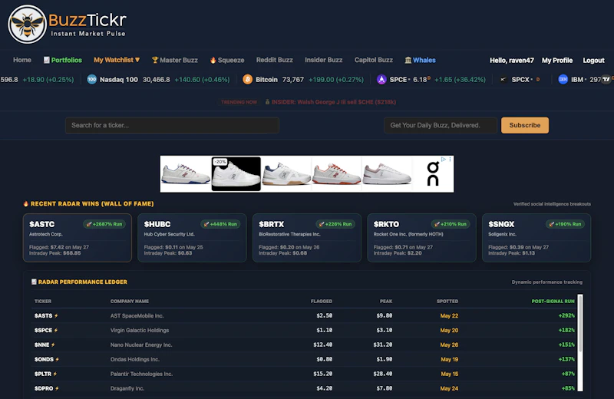Go to the Home page
The height and width of the screenshot is (399, 614).
pos(22,60)
